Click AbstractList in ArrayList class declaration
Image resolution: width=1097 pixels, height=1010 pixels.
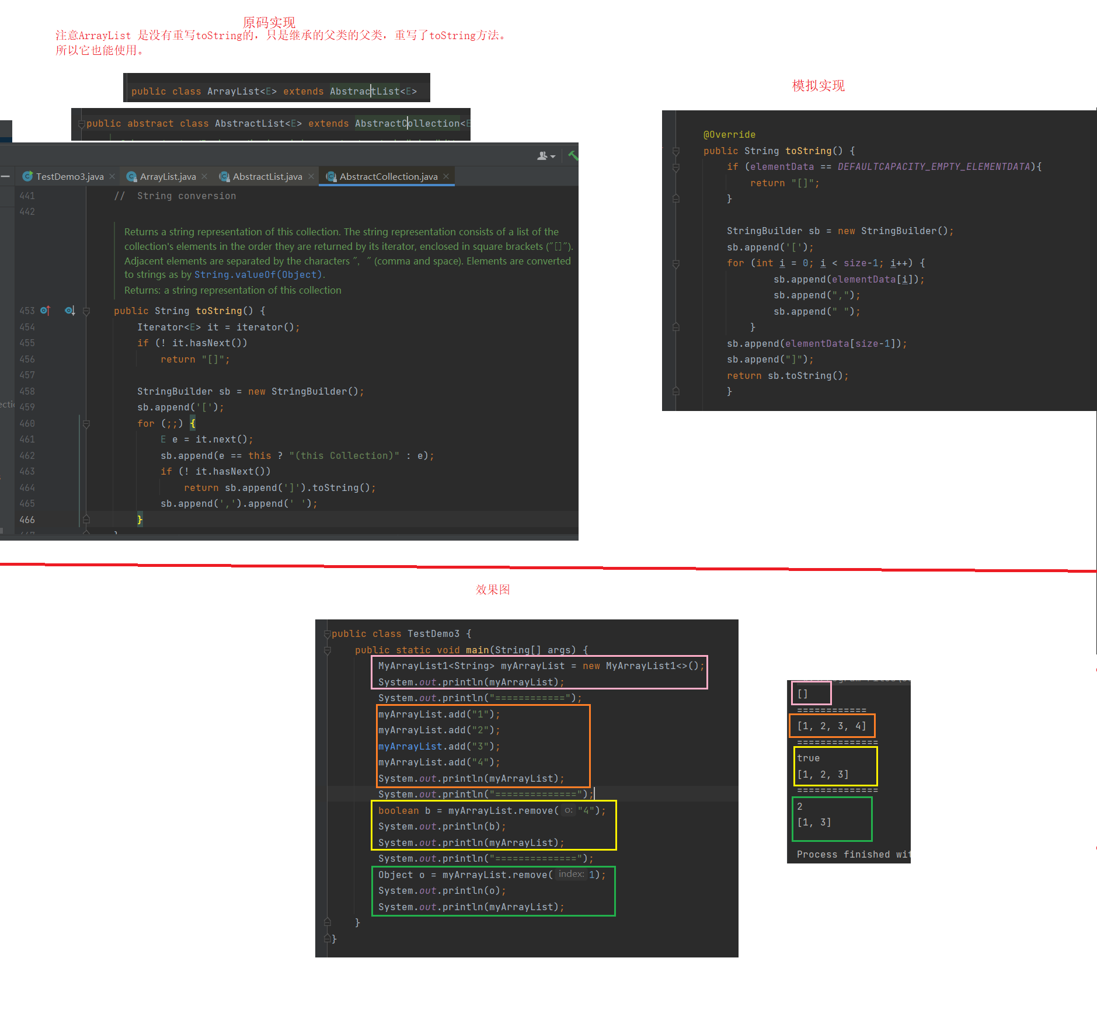364,91
